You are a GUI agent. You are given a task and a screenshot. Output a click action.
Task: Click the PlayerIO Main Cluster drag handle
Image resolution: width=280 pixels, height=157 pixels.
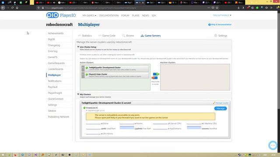(x=83, y=75)
